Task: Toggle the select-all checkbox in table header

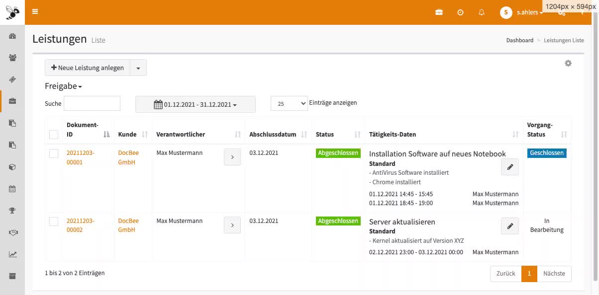Action: coord(54,134)
